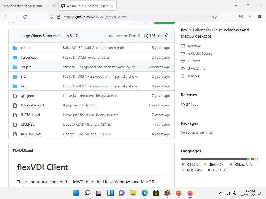Click the src folder icon

[x=15, y=77]
